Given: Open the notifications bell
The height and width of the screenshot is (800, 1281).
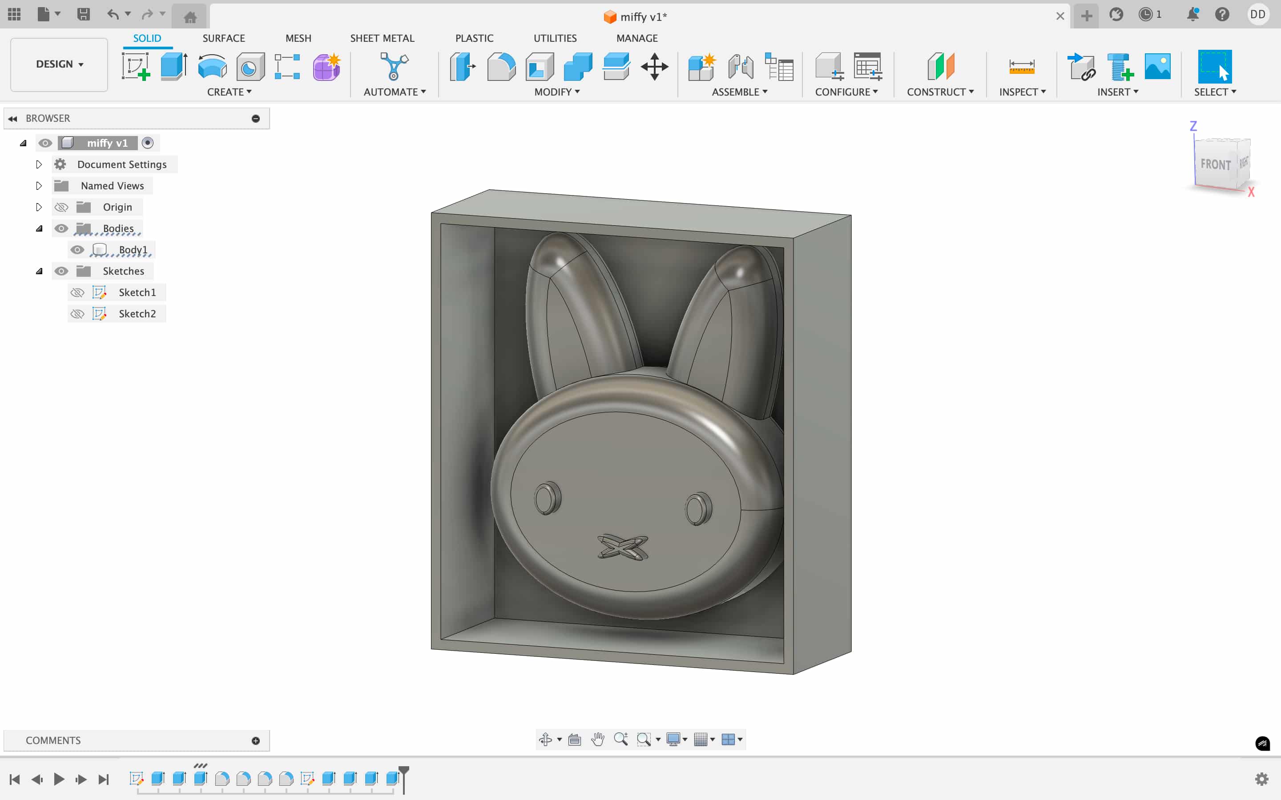Looking at the screenshot, I should pos(1192,14).
